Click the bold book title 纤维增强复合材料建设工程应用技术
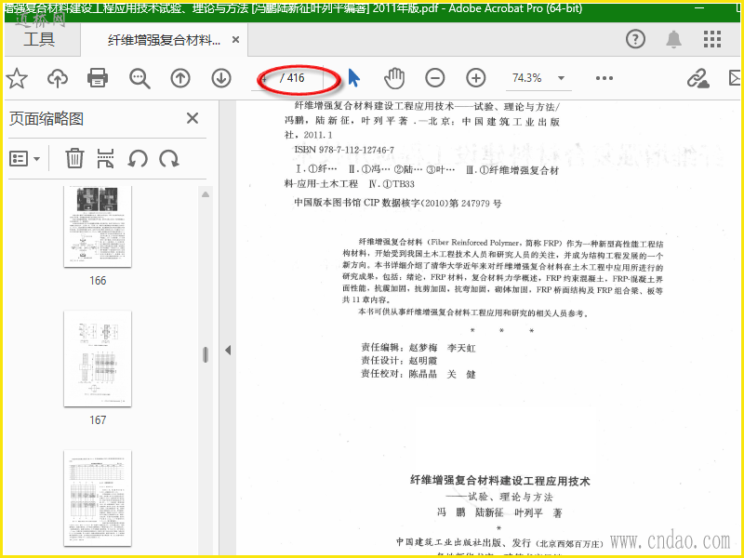The height and width of the screenshot is (558, 744). point(500,481)
